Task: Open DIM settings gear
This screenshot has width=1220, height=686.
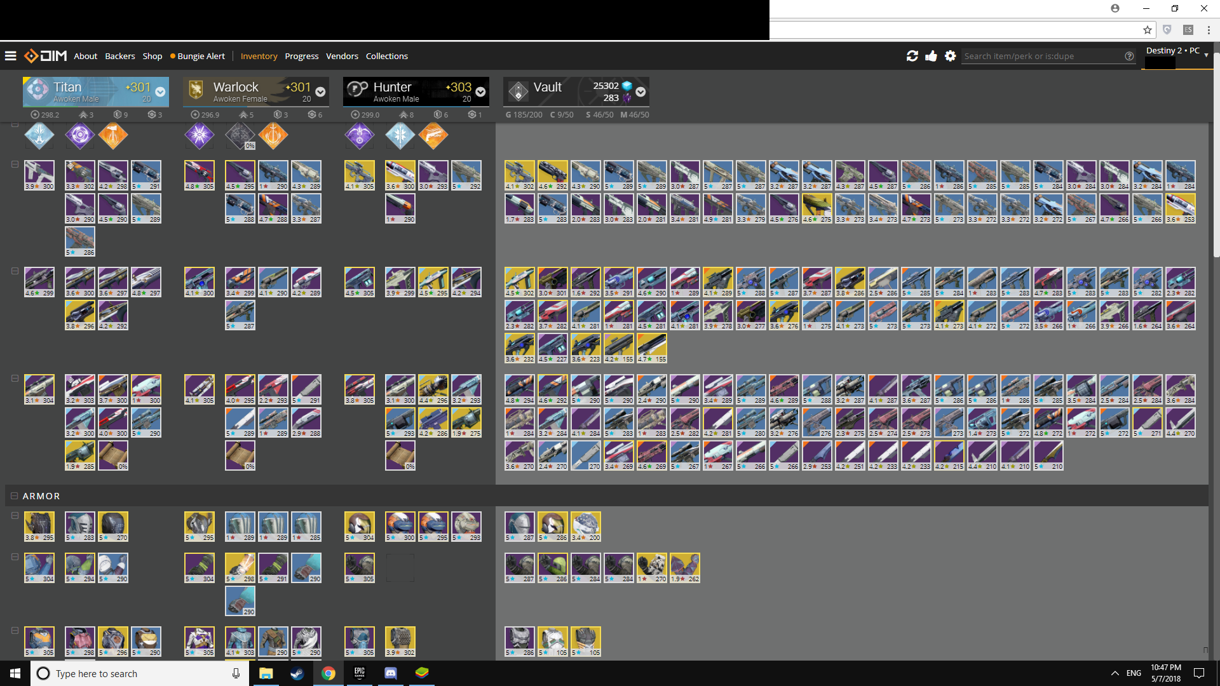Action: [x=950, y=56]
